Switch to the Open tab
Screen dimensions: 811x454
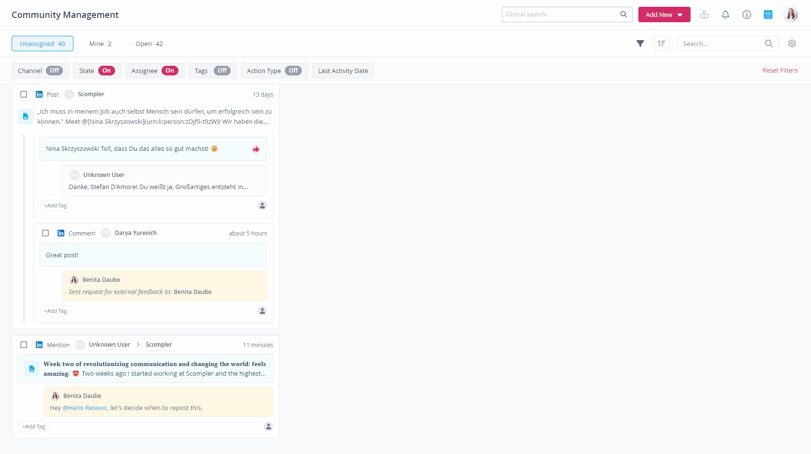[149, 44]
